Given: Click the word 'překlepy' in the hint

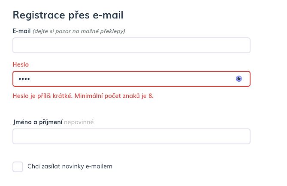Looking at the screenshot, I should 112,31.
